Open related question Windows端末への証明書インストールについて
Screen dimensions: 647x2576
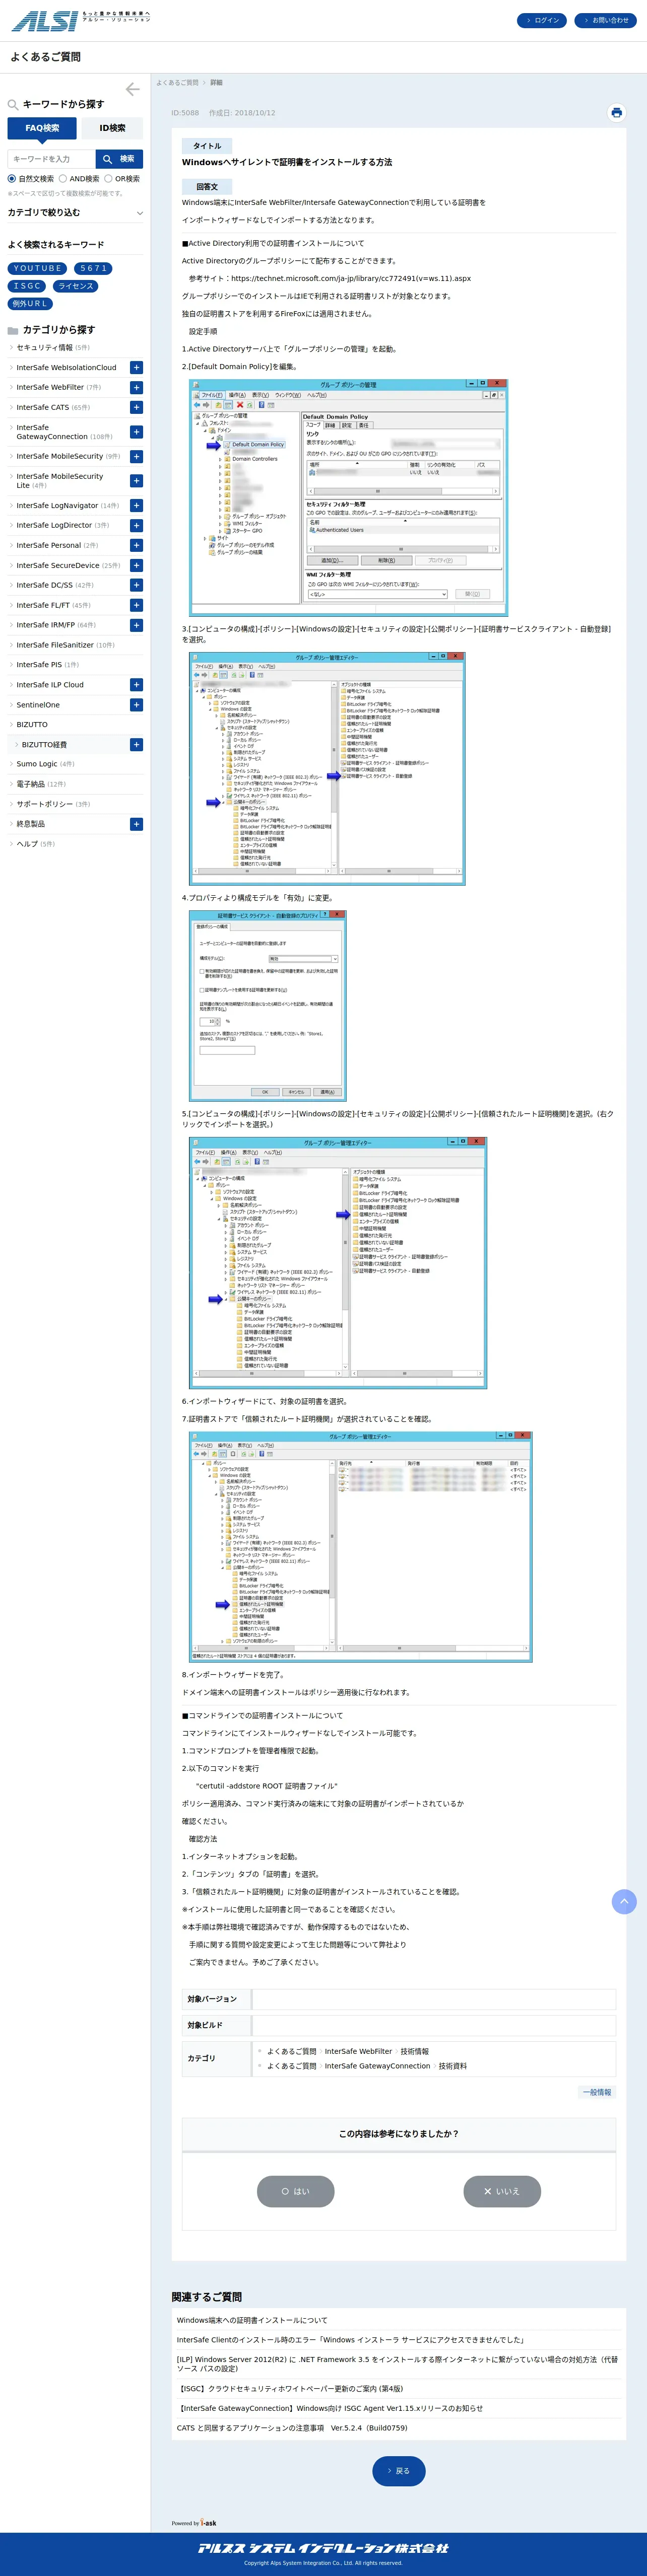click(252, 2320)
